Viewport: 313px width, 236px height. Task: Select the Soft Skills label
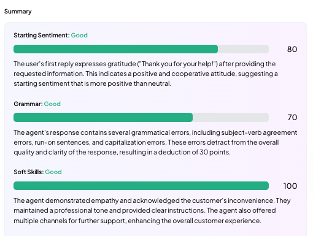[29, 172]
